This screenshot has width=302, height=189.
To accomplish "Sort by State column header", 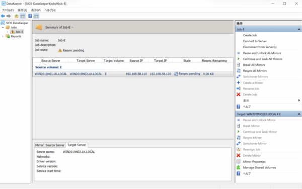I will [x=187, y=60].
